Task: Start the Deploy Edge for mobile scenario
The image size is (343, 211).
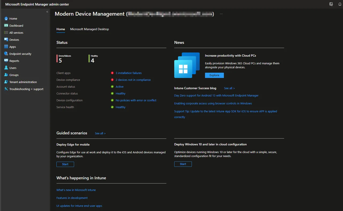Action: pos(65,164)
